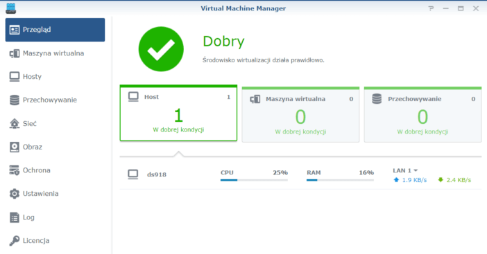Open the help question mark button
This screenshot has width=487, height=254.
pos(431,8)
